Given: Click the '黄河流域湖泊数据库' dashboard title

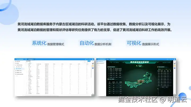Looking at the screenshot, I should (140, 62).
